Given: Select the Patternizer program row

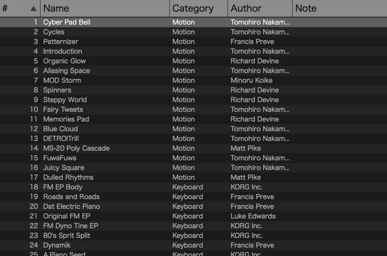Looking at the screenshot, I should click(60, 42).
